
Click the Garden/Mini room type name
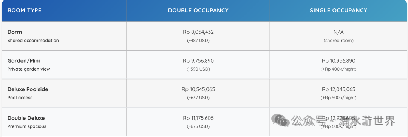(24, 61)
